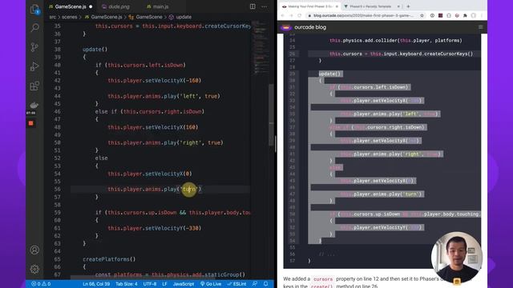
Task: Expand the update method breadcrumb
Action: (x=180, y=17)
